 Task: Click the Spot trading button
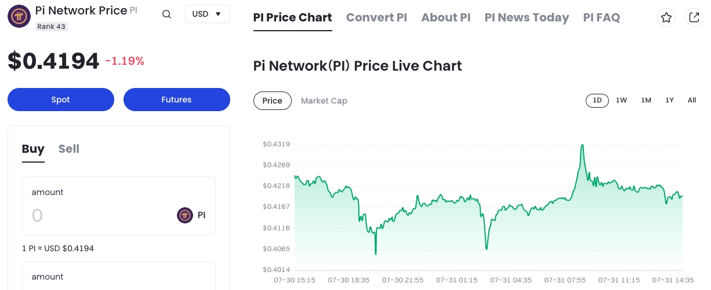60,100
